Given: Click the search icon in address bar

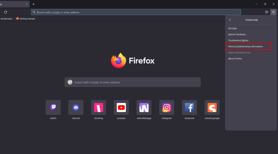Looking at the screenshot, I should pyautogui.click(x=34, y=12).
